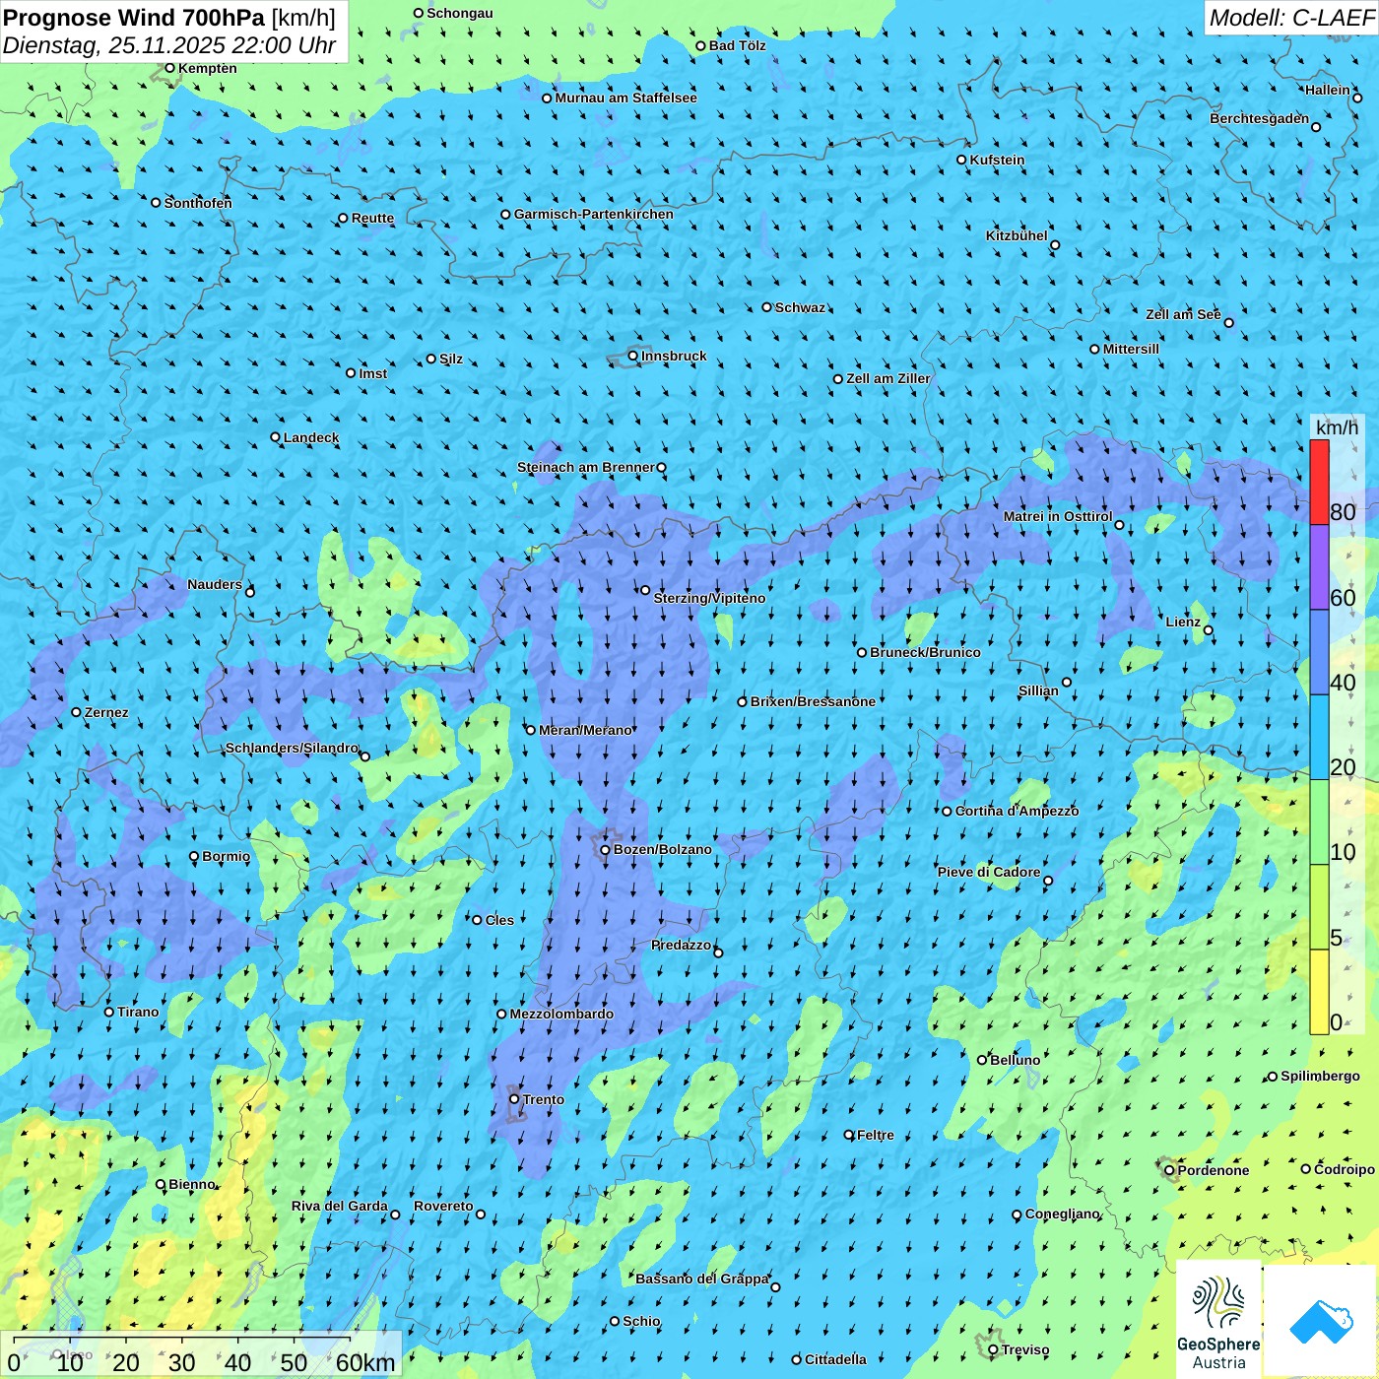Click the 'Spilimbergo' label
The height and width of the screenshot is (1379, 1379).
point(1321,1076)
